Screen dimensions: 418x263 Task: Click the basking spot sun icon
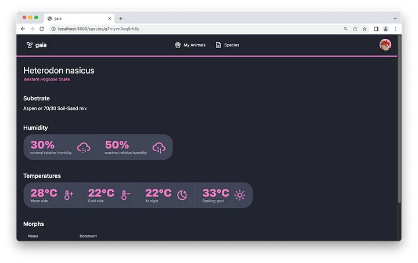tap(240, 195)
